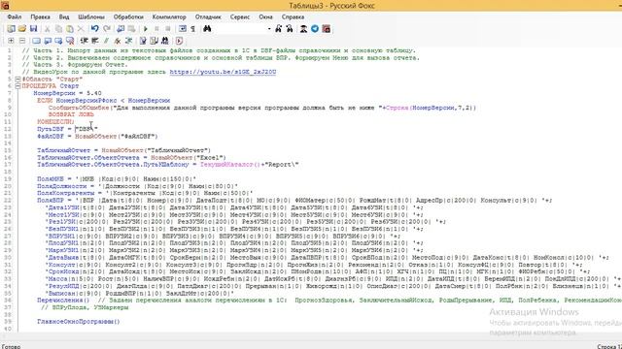Click the first icon after the redo arrow
622x349 pixels.
pyautogui.click(x=121, y=28)
